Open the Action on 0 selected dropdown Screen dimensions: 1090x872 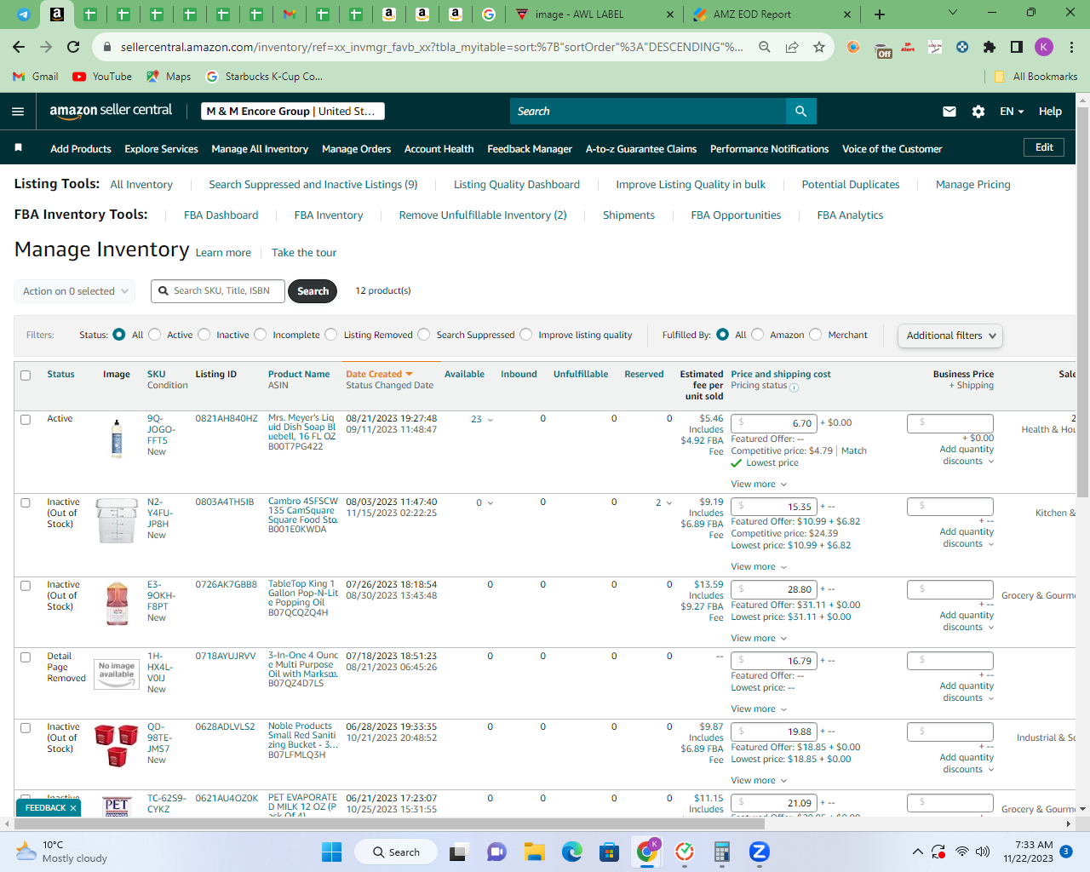coord(75,291)
